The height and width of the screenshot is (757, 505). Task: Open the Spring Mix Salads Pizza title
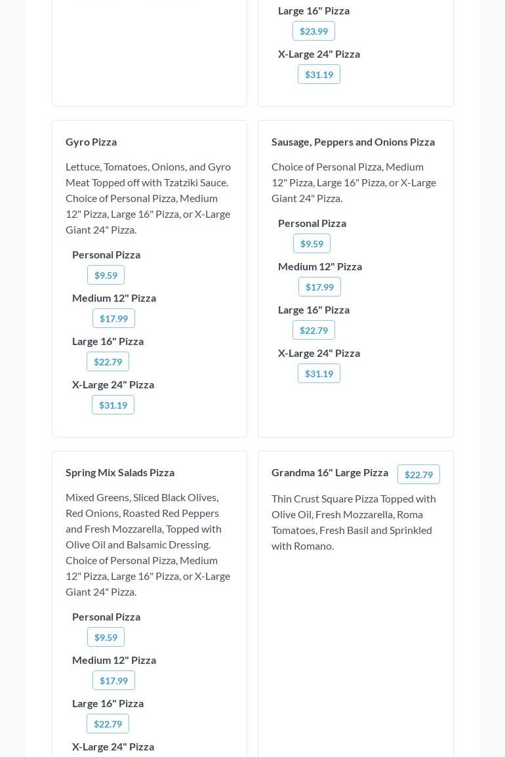click(120, 472)
